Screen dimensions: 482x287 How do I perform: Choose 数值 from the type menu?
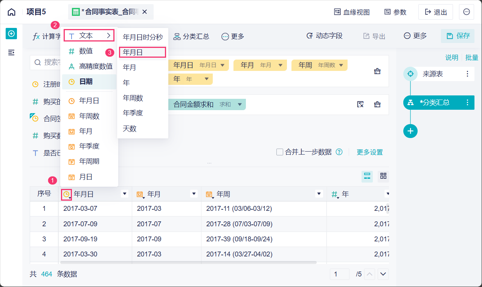[x=86, y=51]
